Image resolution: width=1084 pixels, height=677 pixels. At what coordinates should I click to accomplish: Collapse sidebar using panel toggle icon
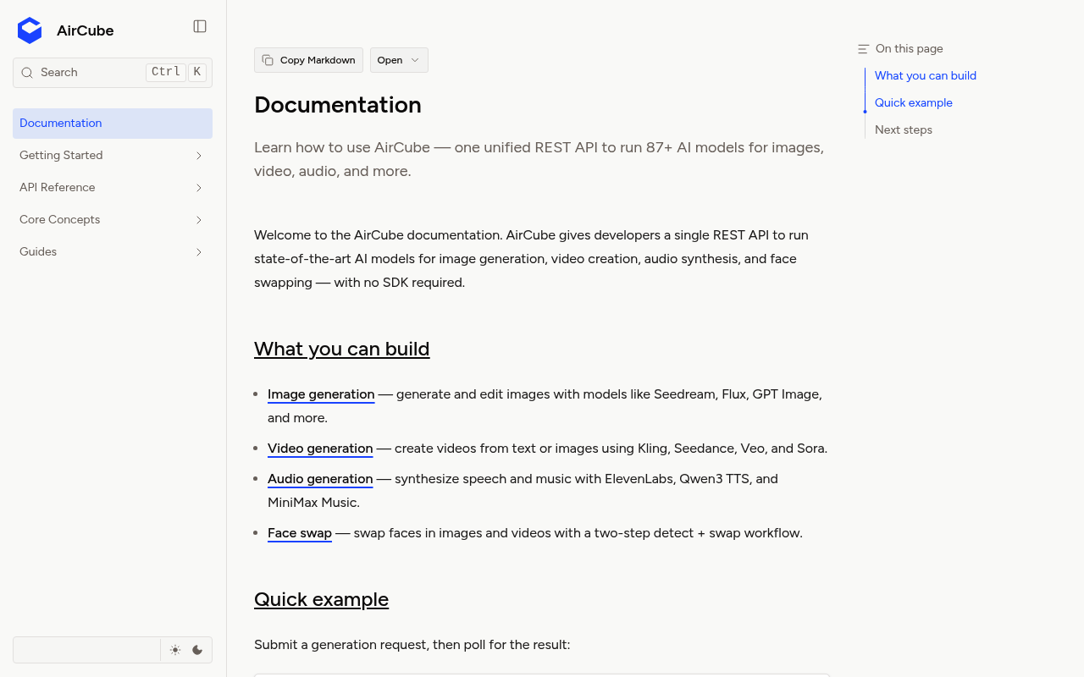(200, 26)
